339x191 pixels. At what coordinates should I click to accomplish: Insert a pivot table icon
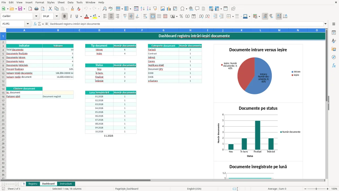[x=175, y=9]
